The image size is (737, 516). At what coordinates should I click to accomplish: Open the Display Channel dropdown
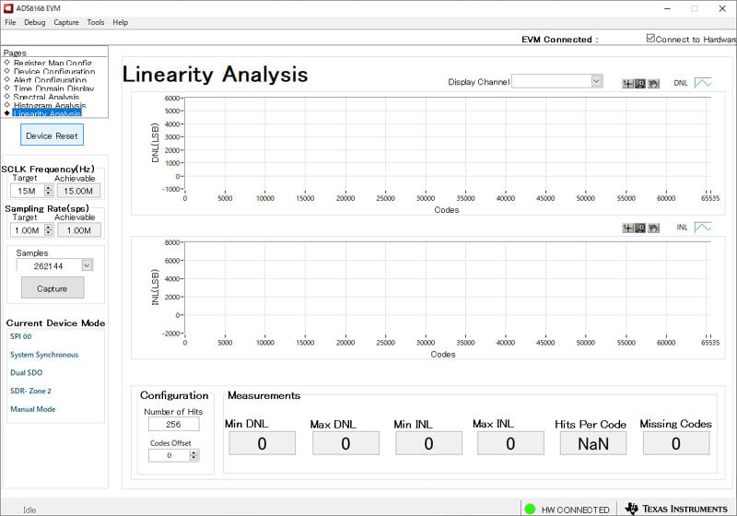pyautogui.click(x=596, y=81)
